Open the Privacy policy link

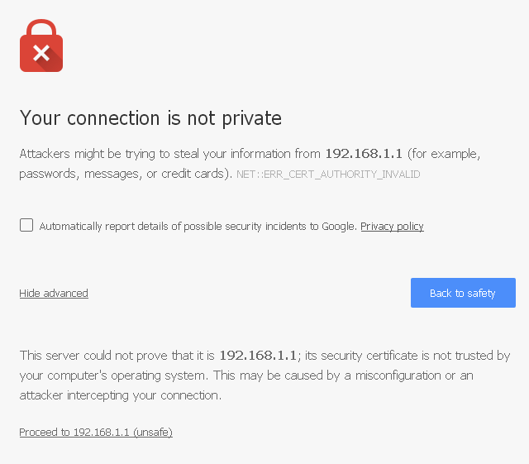pos(392,227)
